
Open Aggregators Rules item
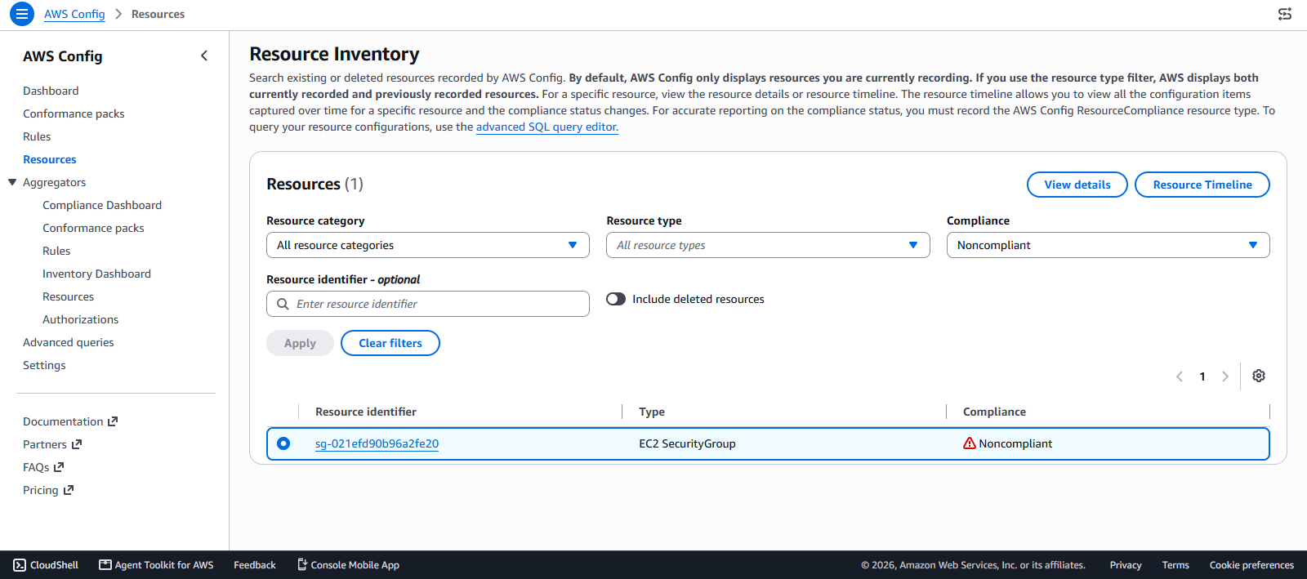coord(56,251)
